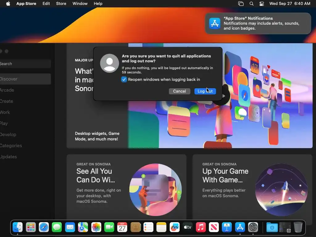This screenshot has height=237, width=316.
Task: Open Control Center in menu bar
Action: click(262, 4)
